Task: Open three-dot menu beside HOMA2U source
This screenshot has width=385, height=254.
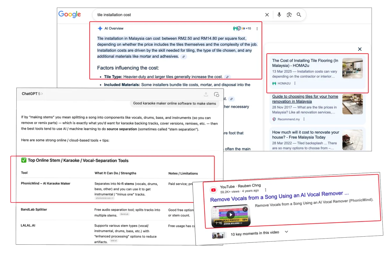Action: point(295,83)
